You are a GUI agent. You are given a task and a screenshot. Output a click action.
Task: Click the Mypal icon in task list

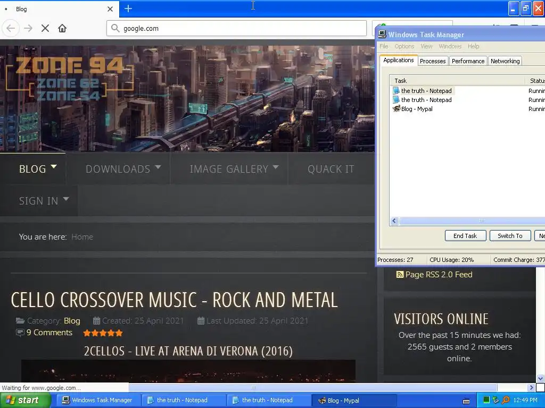tap(396, 108)
